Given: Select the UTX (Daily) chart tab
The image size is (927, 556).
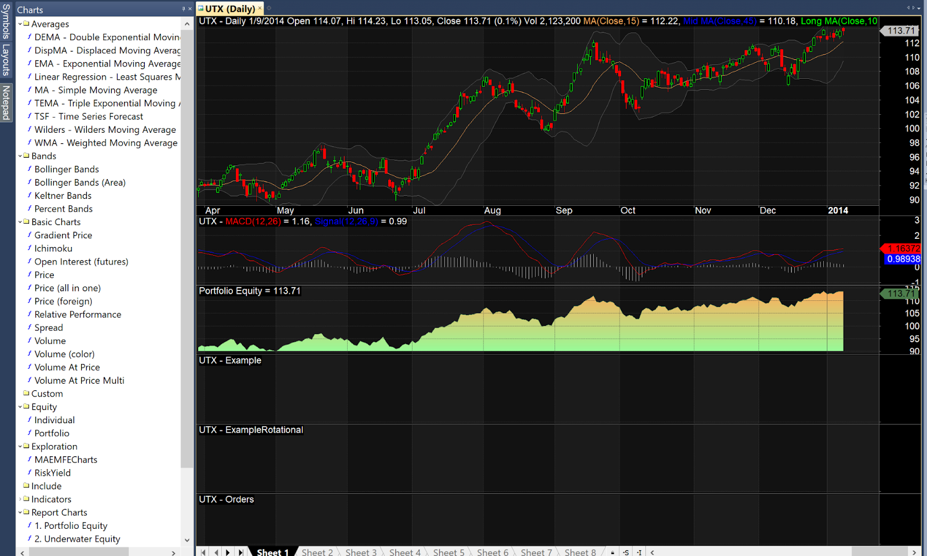Looking at the screenshot, I should click(229, 9).
